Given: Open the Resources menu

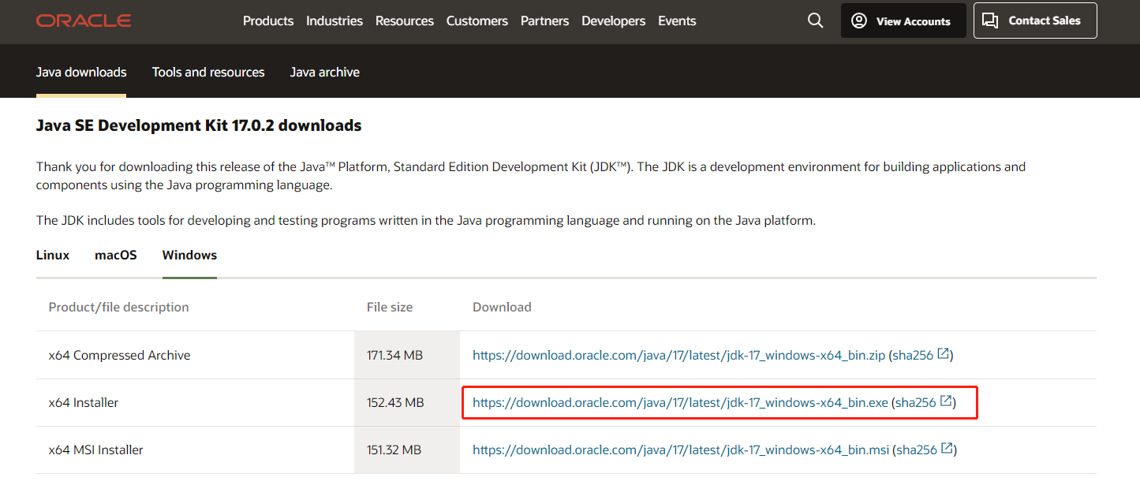Looking at the screenshot, I should [x=404, y=21].
